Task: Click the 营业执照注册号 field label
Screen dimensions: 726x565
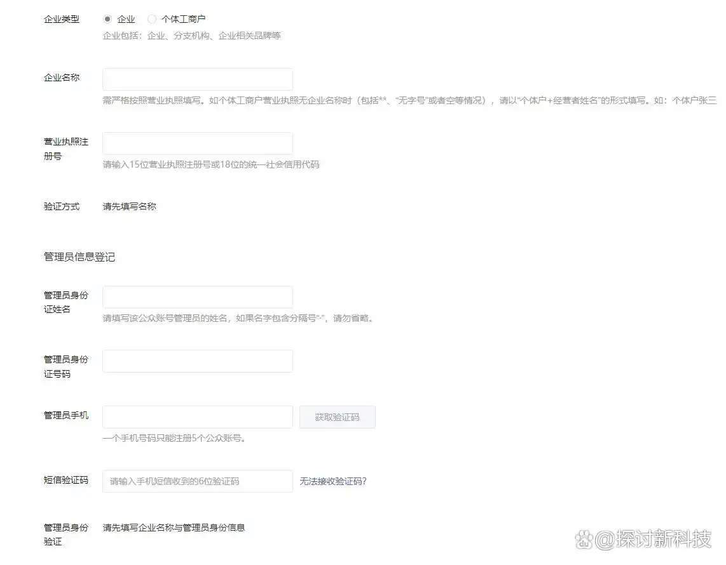Action: point(65,149)
